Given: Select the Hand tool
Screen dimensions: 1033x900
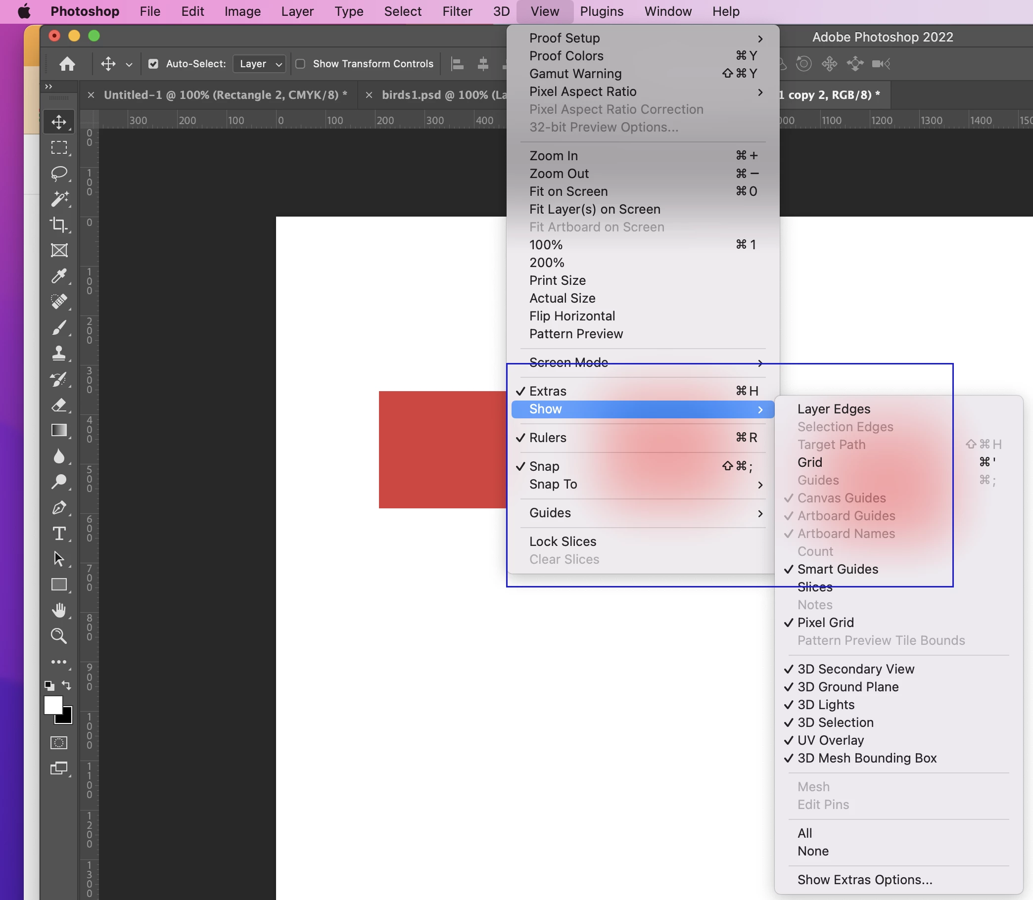Looking at the screenshot, I should point(59,610).
